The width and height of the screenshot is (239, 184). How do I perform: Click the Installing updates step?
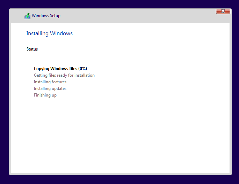[x=50, y=89]
